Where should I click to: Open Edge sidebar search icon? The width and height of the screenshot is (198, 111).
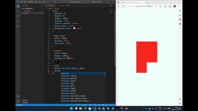(x=180, y=11)
